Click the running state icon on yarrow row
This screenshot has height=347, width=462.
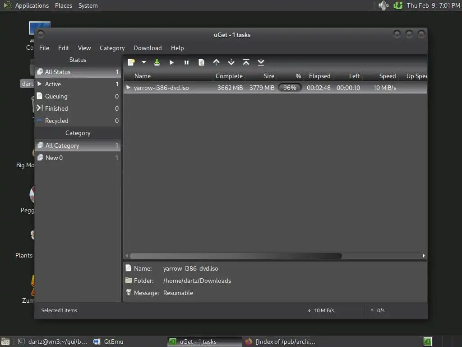(x=128, y=87)
